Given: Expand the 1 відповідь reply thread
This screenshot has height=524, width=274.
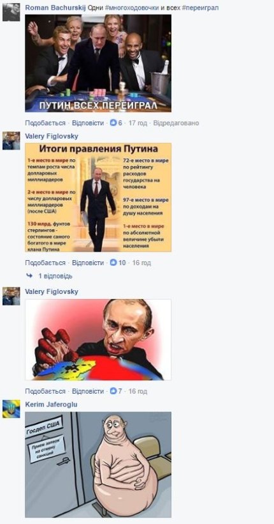Looking at the screenshot, I should point(55,276).
